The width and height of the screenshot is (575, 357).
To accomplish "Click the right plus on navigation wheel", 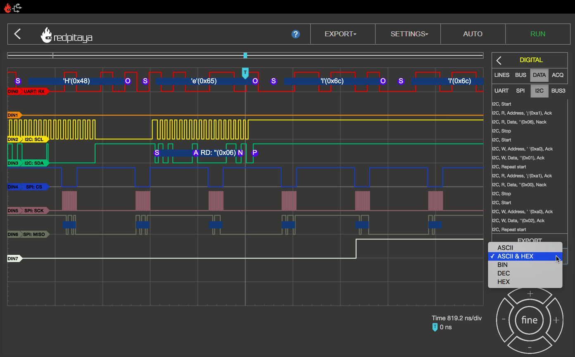I will coord(556,320).
